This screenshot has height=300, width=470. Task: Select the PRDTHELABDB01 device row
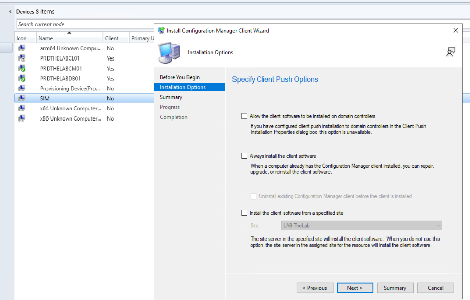(84, 78)
